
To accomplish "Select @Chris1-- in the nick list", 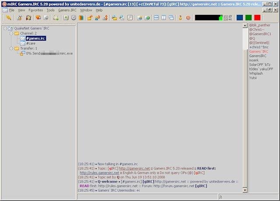I will [x=257, y=30].
